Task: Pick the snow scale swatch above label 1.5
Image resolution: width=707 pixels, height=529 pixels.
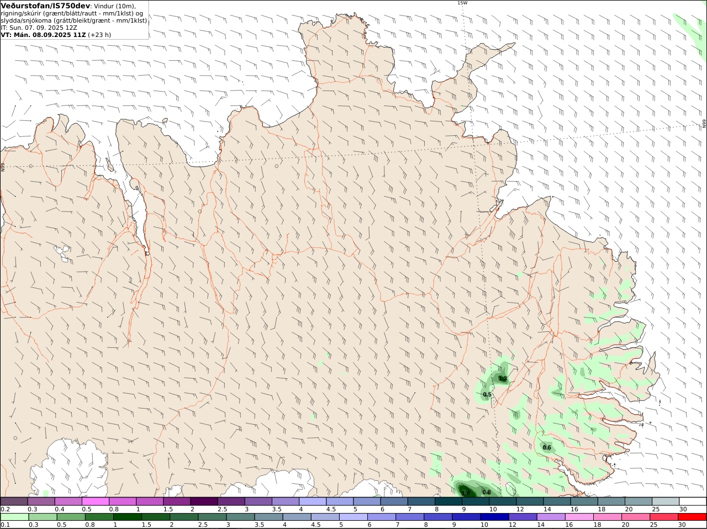Action: point(177,501)
